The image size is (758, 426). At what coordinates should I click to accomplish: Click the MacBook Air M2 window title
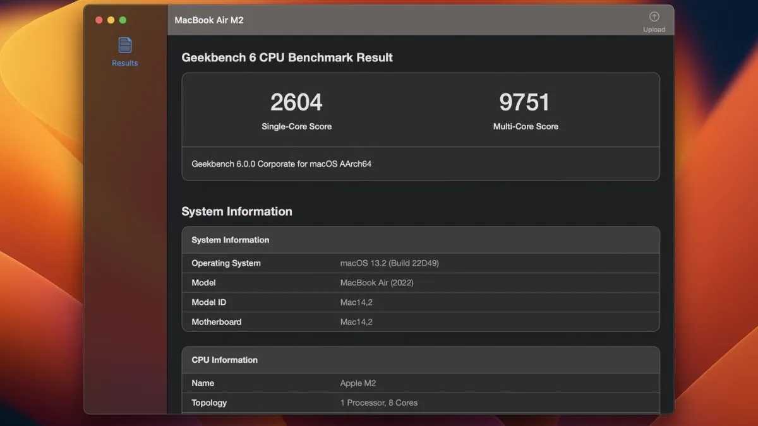tap(209, 20)
